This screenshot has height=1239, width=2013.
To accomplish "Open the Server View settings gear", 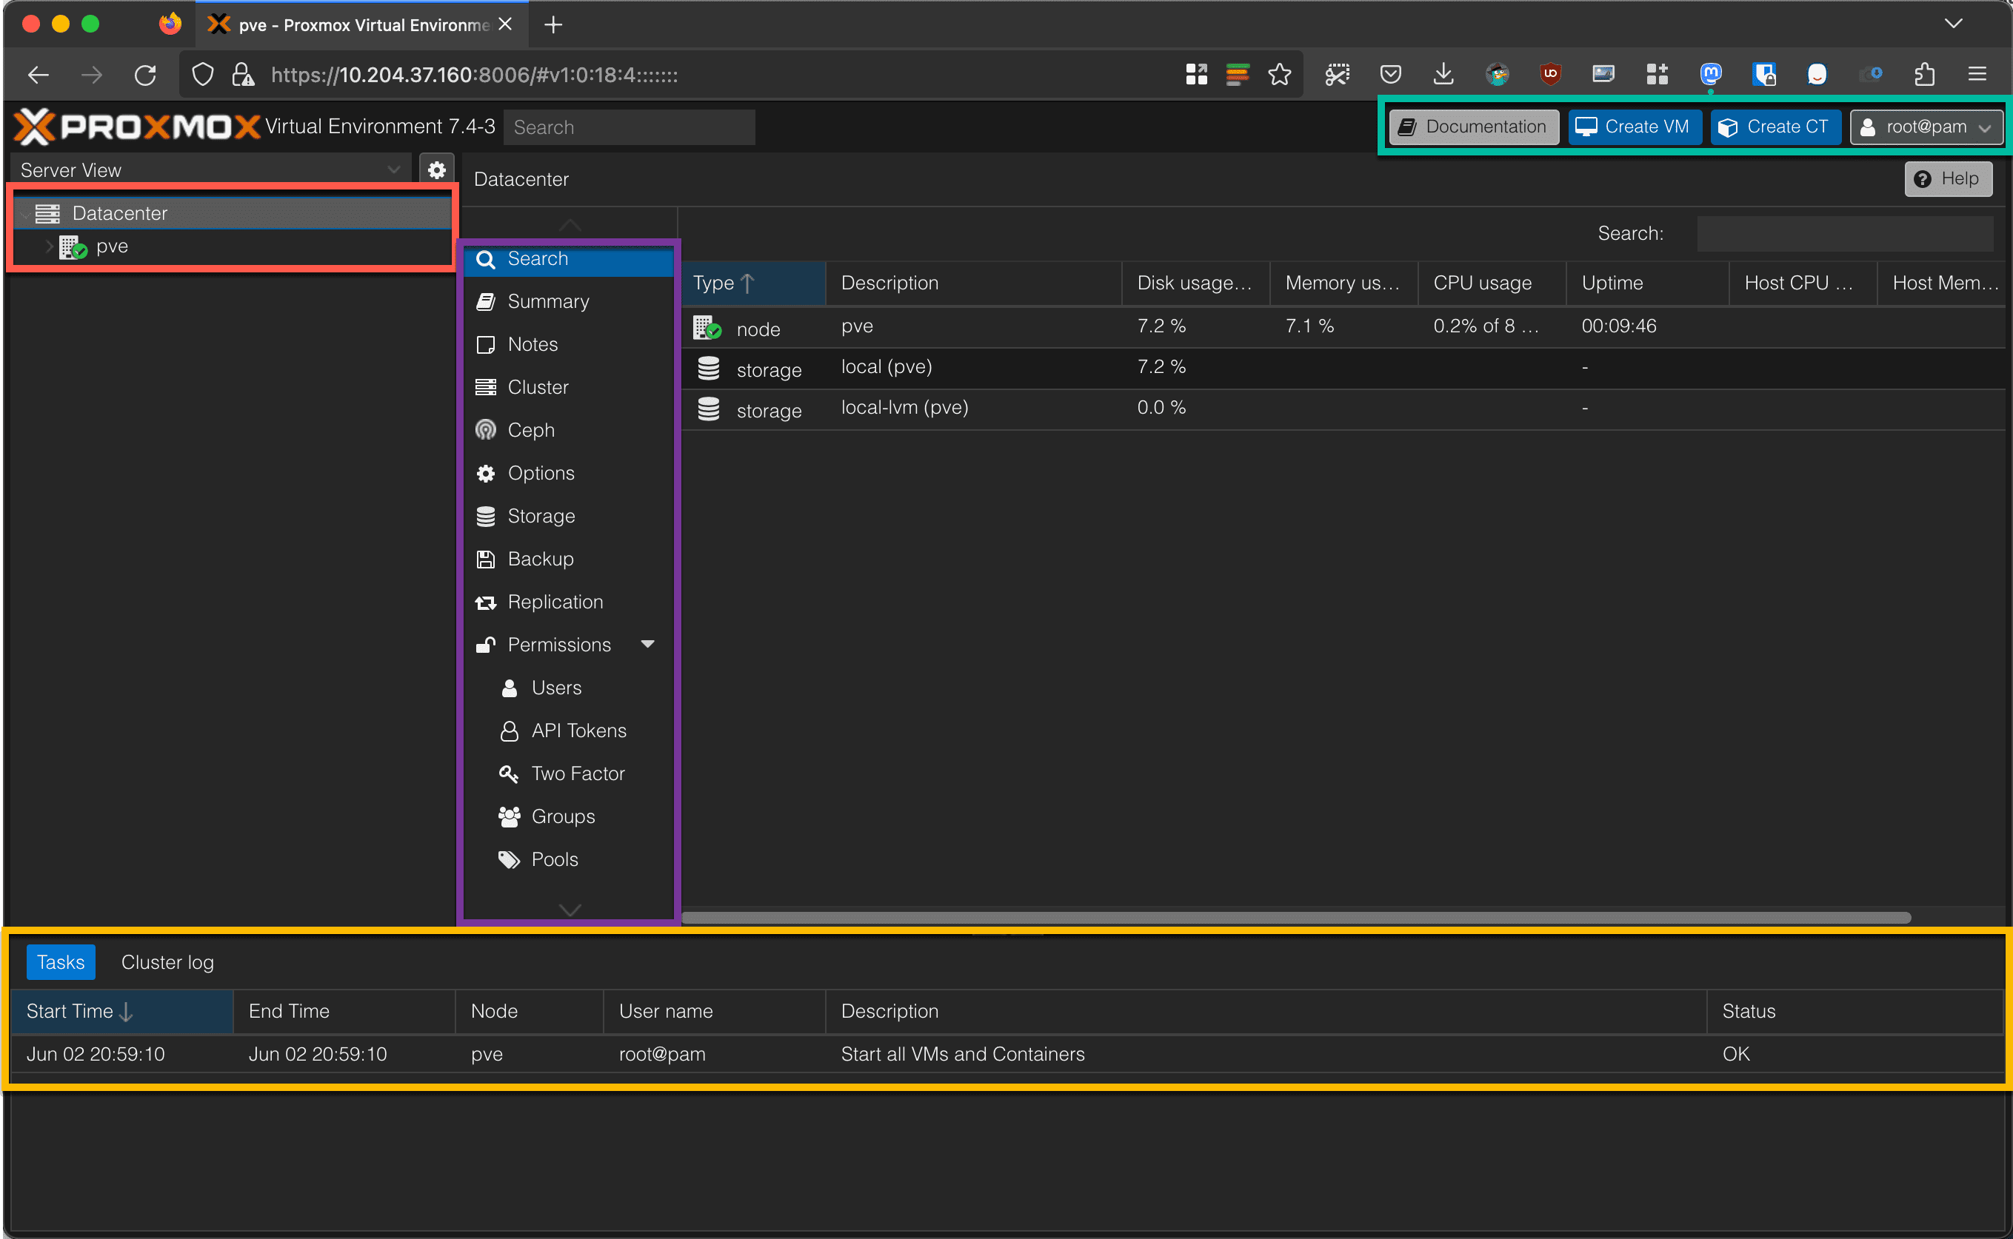I will pyautogui.click(x=437, y=169).
